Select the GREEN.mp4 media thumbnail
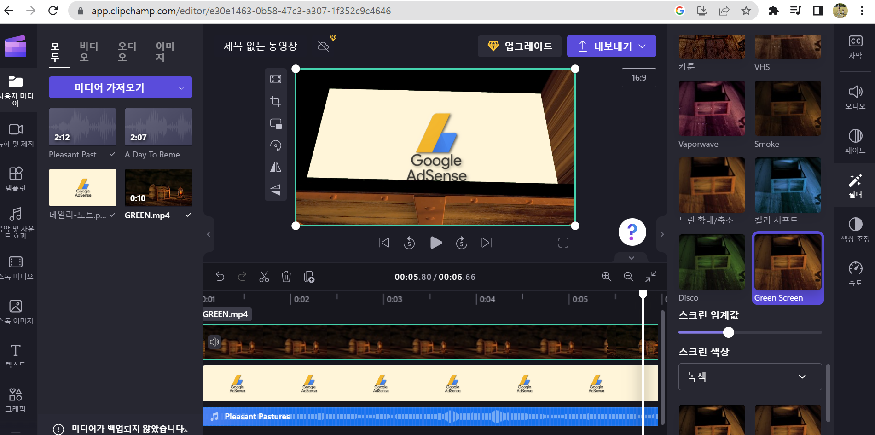 pos(158,187)
